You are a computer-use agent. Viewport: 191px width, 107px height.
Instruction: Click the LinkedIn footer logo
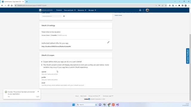pos(87,99)
